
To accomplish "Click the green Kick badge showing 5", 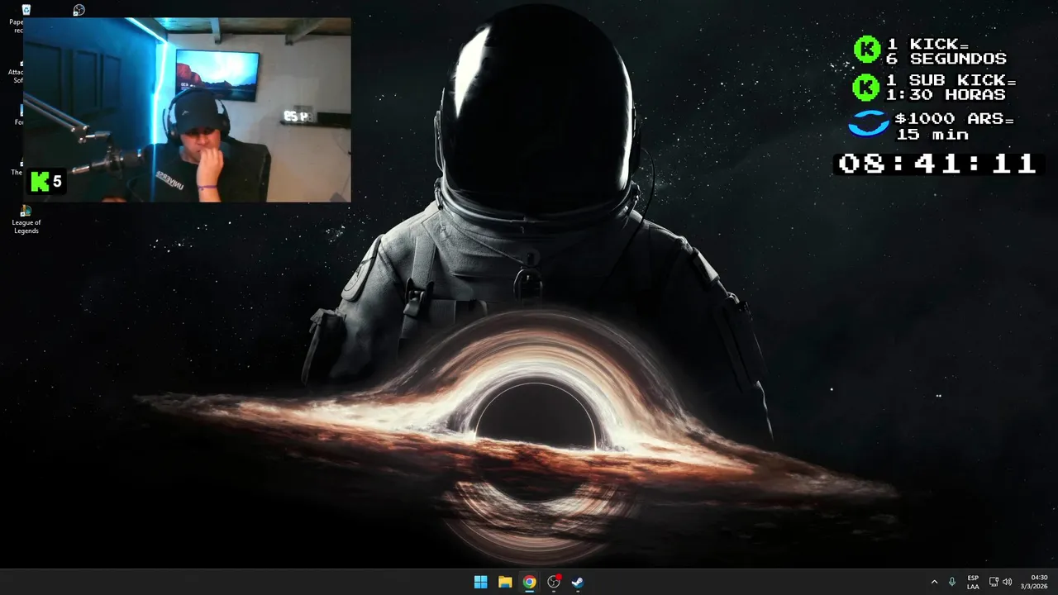I will pos(46,182).
